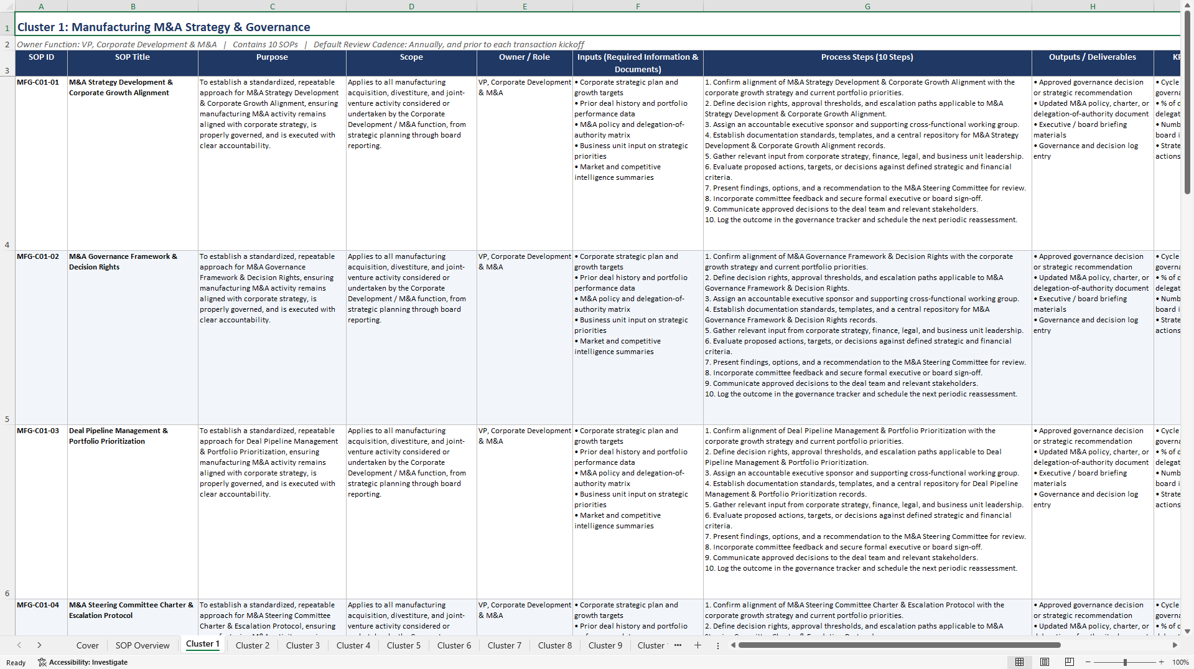Viewport: 1194px width, 669px height.
Task: Click next sheet navigation arrow
Action: point(39,645)
